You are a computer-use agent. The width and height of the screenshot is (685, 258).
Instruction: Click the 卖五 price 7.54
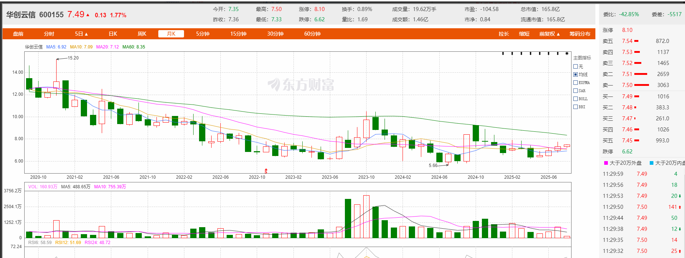pos(627,41)
